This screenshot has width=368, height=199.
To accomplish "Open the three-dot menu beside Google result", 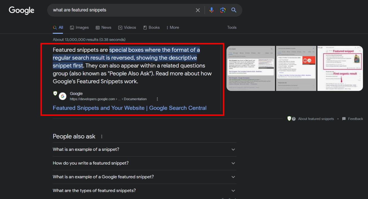I will click(x=157, y=99).
